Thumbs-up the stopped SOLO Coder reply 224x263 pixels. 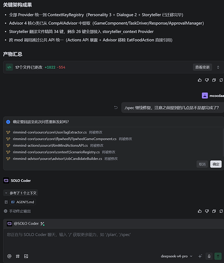coord(199,211)
